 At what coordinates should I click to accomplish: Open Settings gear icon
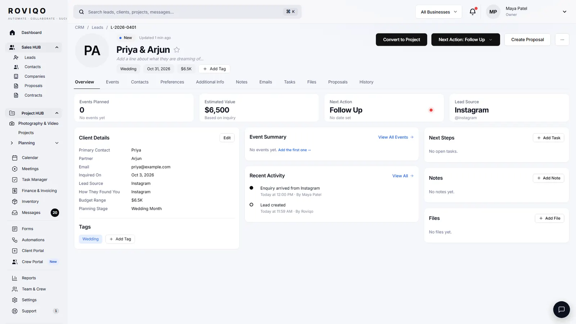tap(15, 300)
